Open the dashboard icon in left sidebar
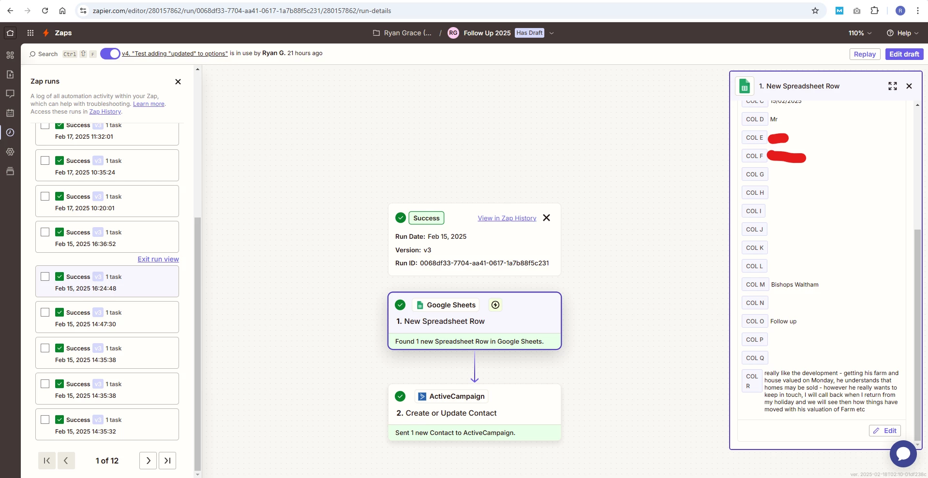This screenshot has height=478, width=928. [10, 55]
